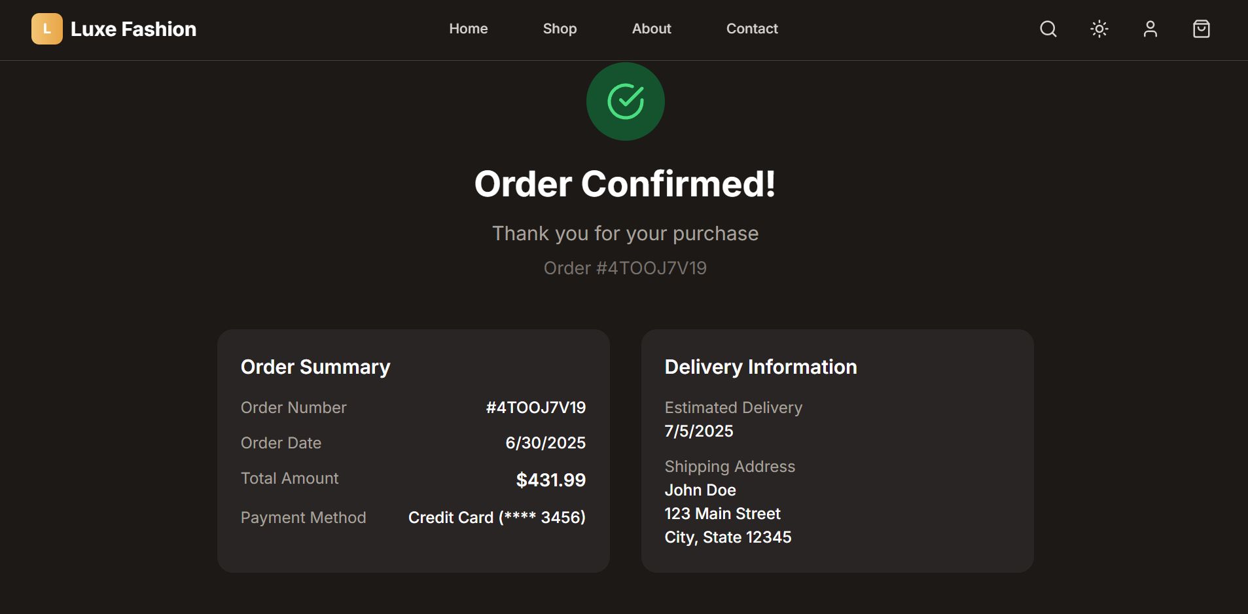1248x614 pixels.
Task: Click the Order Confirmed! heading
Action: pyautogui.click(x=625, y=184)
